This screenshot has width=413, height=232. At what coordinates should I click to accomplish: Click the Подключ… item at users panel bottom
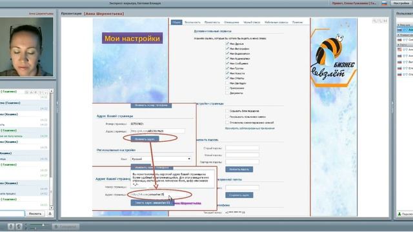point(405,214)
